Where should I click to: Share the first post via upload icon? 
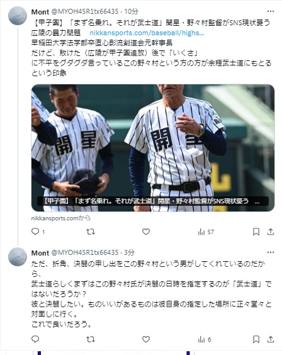pos(271,232)
